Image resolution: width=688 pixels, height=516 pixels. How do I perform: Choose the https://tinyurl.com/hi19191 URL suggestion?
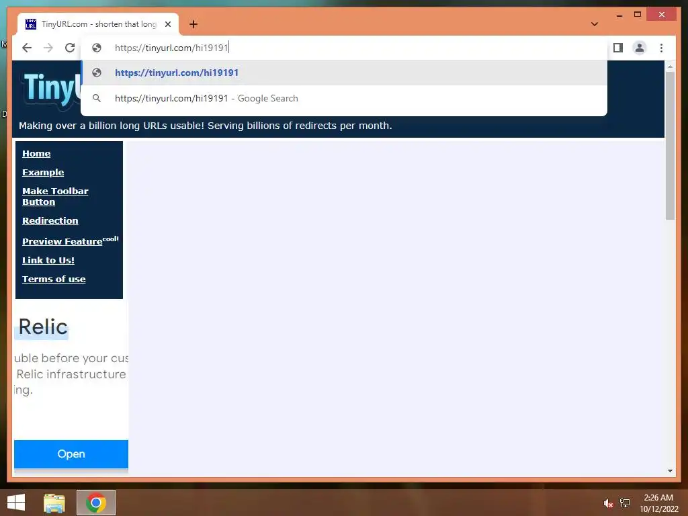pyautogui.click(x=344, y=73)
